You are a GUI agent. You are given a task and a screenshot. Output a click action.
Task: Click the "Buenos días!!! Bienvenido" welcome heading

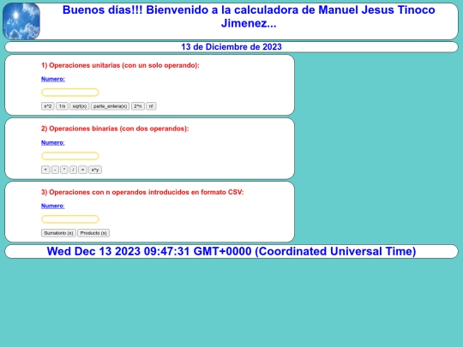tap(249, 16)
